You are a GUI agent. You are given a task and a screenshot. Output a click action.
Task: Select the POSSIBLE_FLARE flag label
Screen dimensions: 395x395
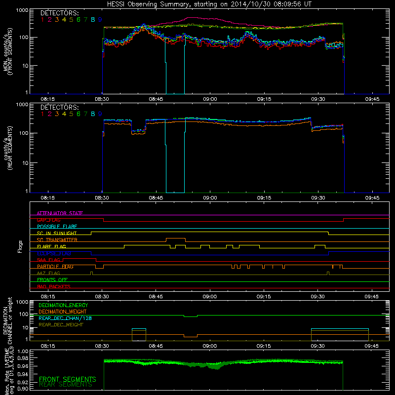57,227
